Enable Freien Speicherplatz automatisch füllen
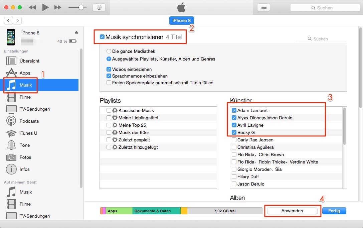 pos(109,83)
